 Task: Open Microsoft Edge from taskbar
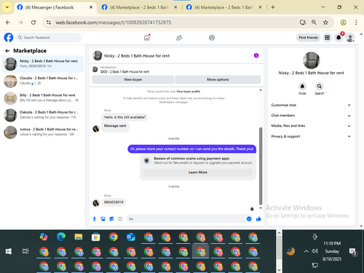(x=61, y=237)
